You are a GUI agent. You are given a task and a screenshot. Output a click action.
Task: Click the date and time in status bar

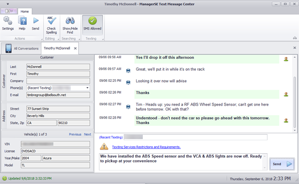[x=260, y=179]
